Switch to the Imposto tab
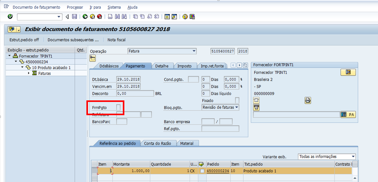This screenshot has width=378, height=182. [184, 66]
